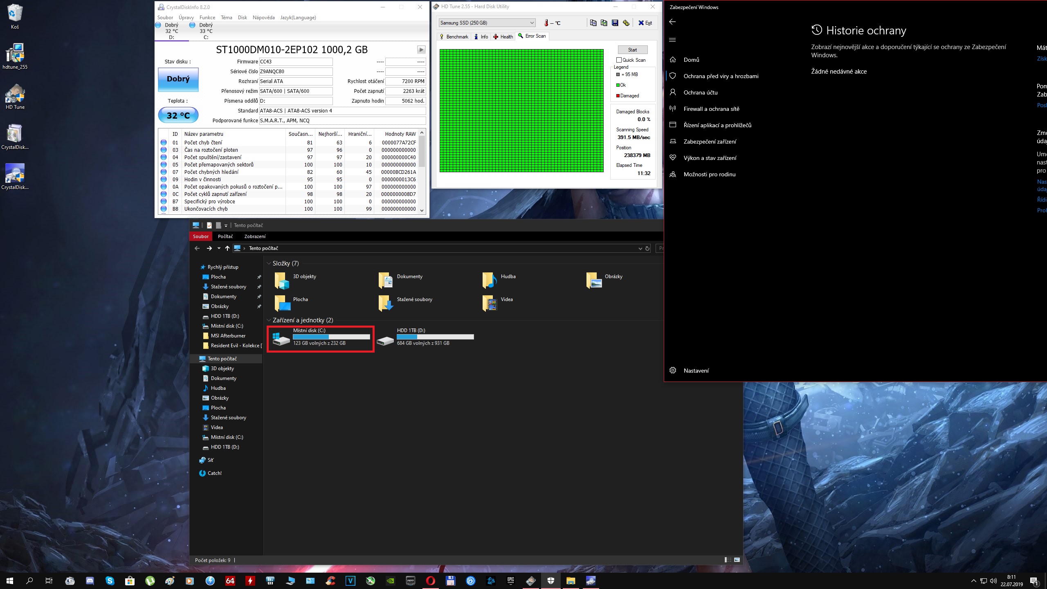Click the first copy-to-clipboard icon in HD Tune
1047x589 pixels.
coord(593,23)
